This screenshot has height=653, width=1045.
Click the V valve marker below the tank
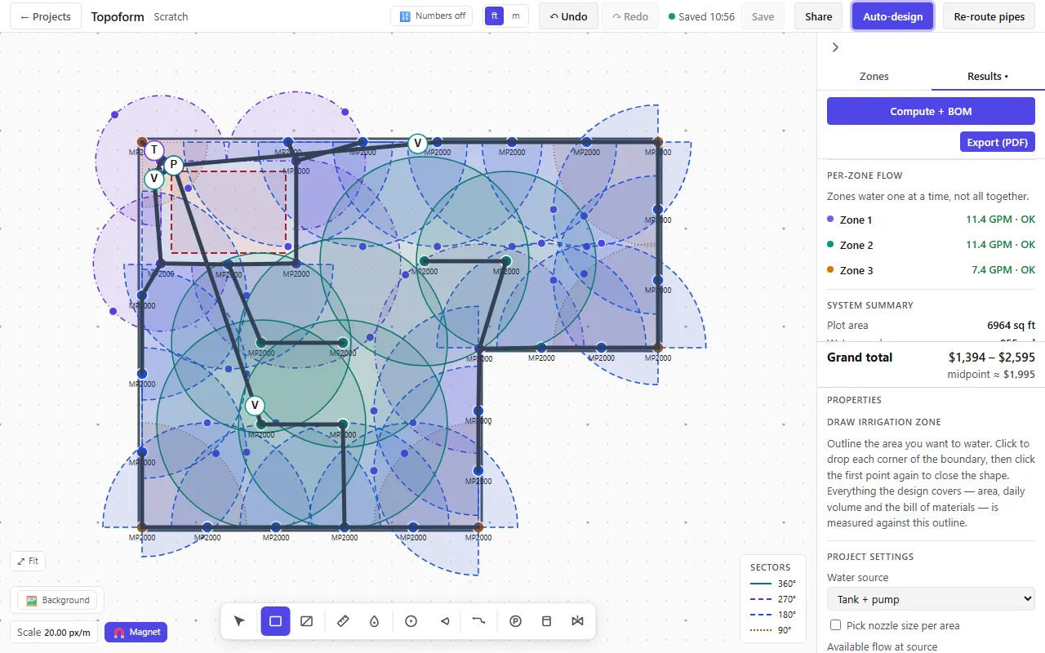[x=153, y=179]
